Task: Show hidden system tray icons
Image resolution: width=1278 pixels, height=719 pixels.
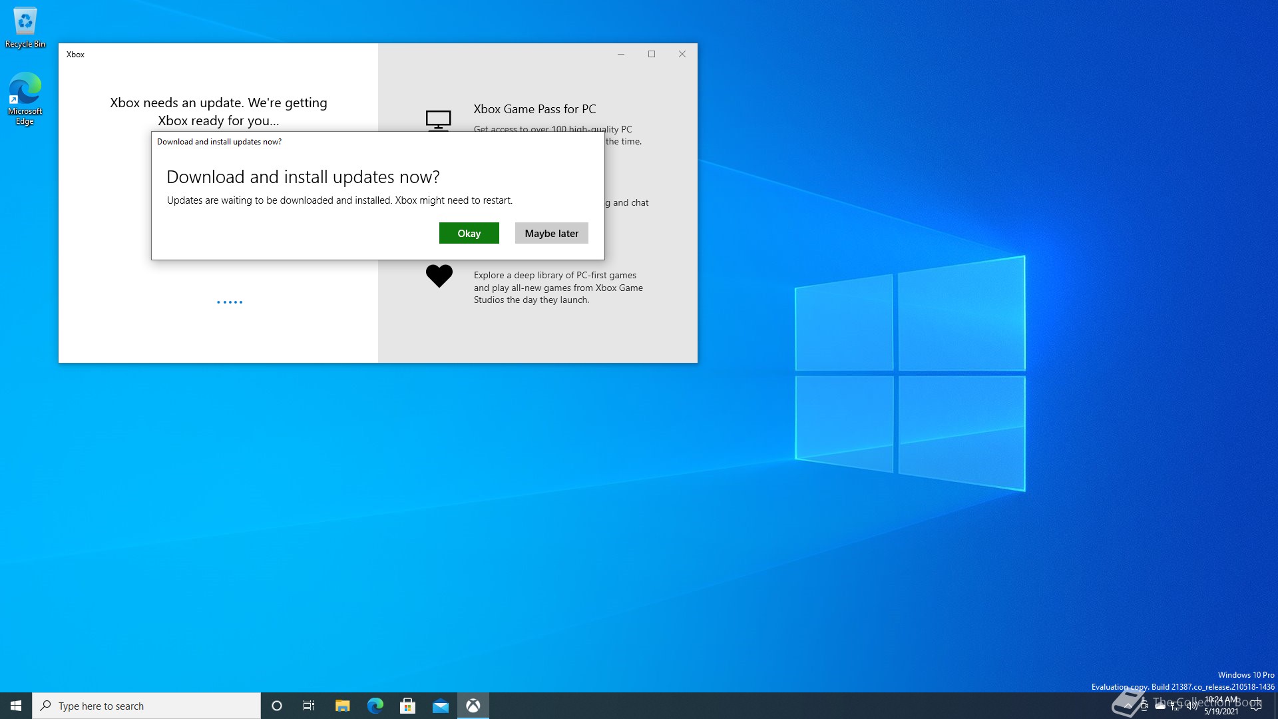Action: point(1128,706)
